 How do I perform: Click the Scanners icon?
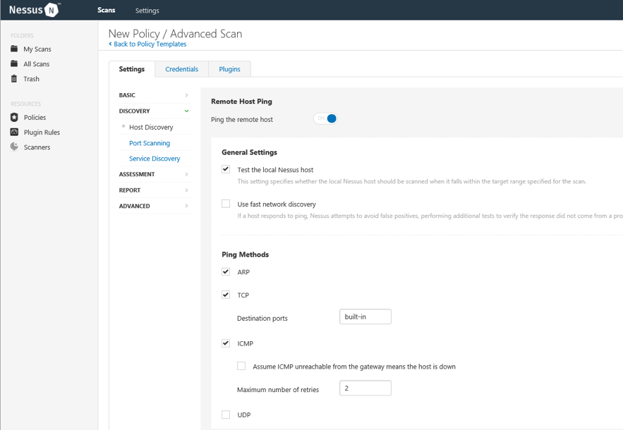coord(14,147)
